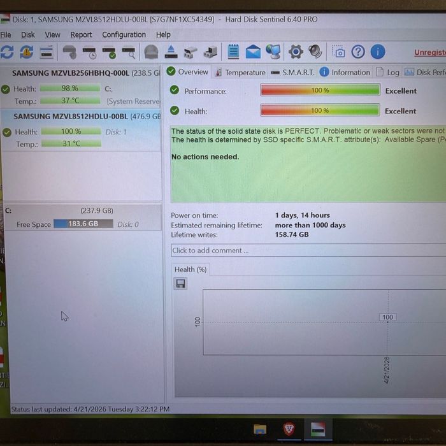Click the 'Status last updated' status bar text

tap(90, 409)
